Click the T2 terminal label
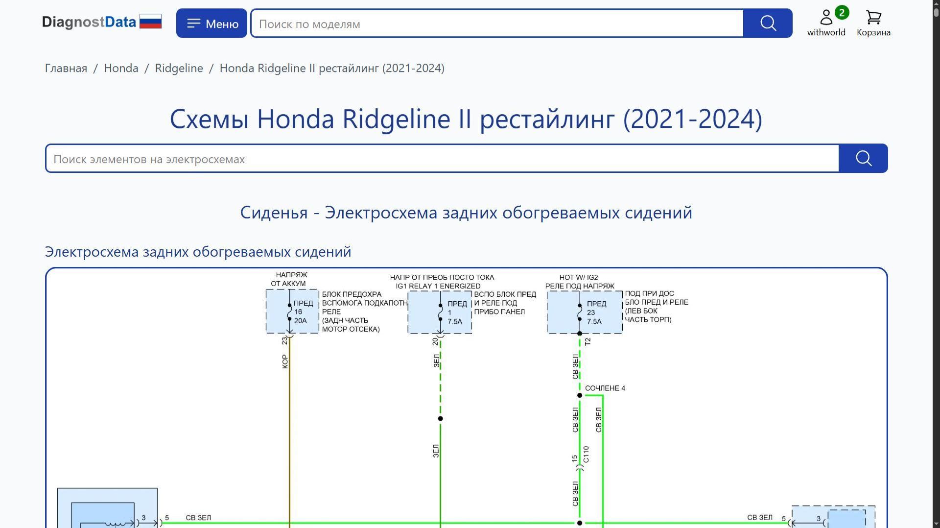This screenshot has height=528, width=940. click(587, 341)
